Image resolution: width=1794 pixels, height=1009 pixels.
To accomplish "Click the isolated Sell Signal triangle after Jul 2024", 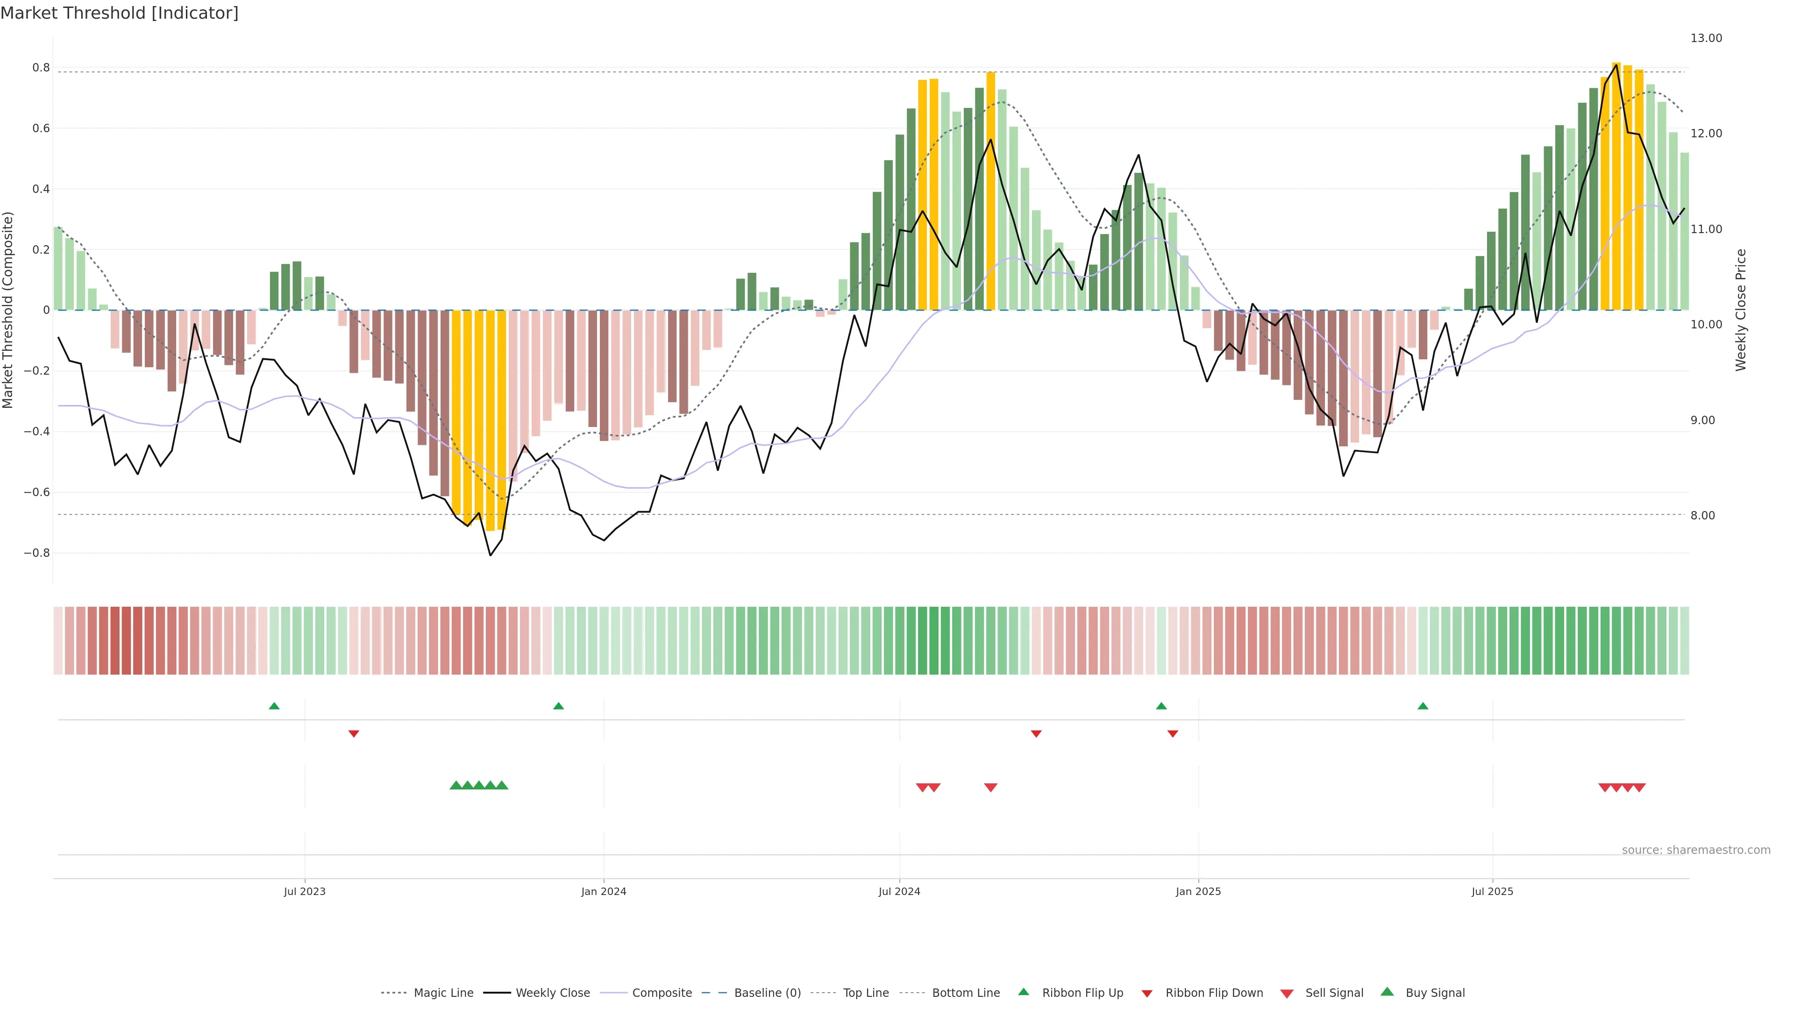I will point(990,788).
